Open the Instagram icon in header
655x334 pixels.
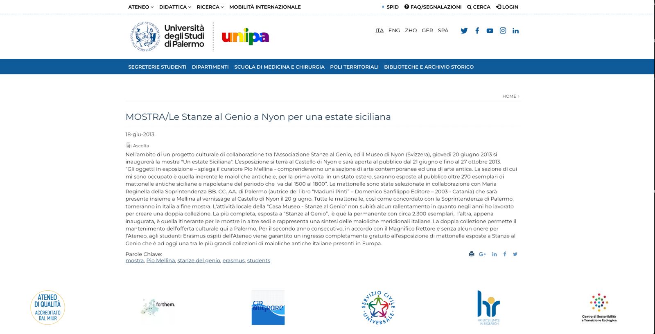pyautogui.click(x=503, y=31)
